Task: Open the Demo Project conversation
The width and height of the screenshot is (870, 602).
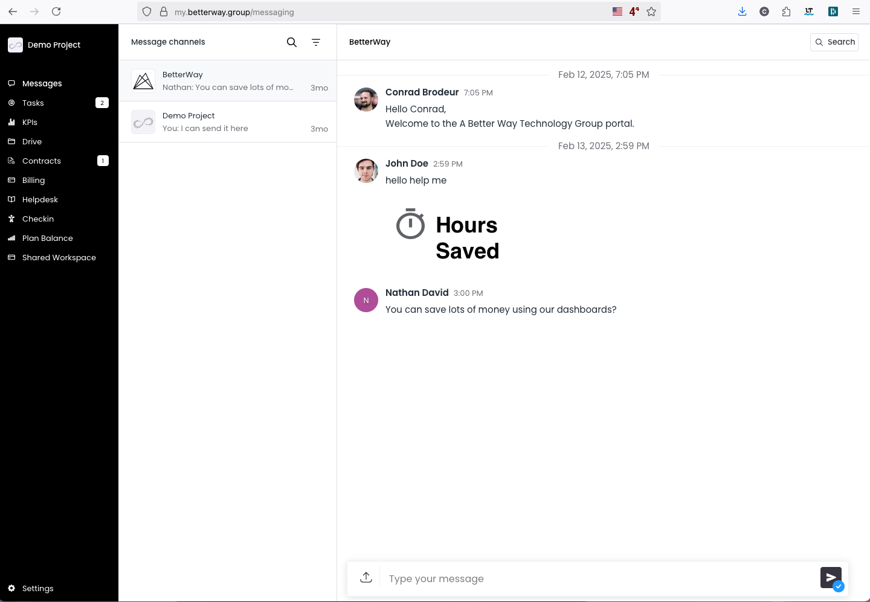Action: pos(228,121)
